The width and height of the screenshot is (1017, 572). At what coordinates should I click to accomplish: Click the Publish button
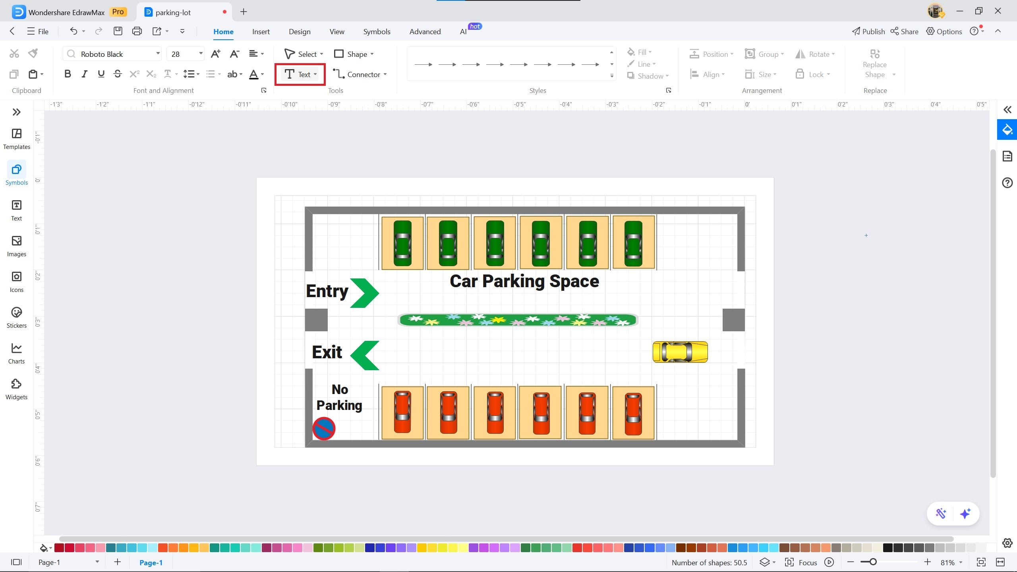868,31
